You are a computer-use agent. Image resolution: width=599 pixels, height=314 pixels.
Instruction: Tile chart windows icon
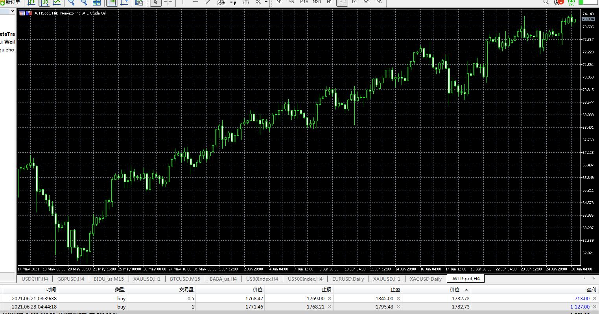[97, 2]
